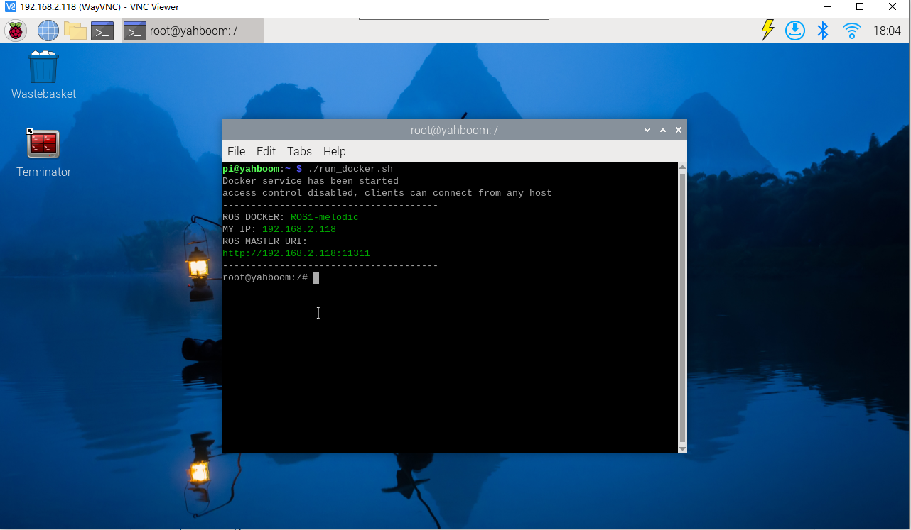Select the root@yahboom taskbar window button
Viewport: 911px width, 530px height.
click(192, 31)
